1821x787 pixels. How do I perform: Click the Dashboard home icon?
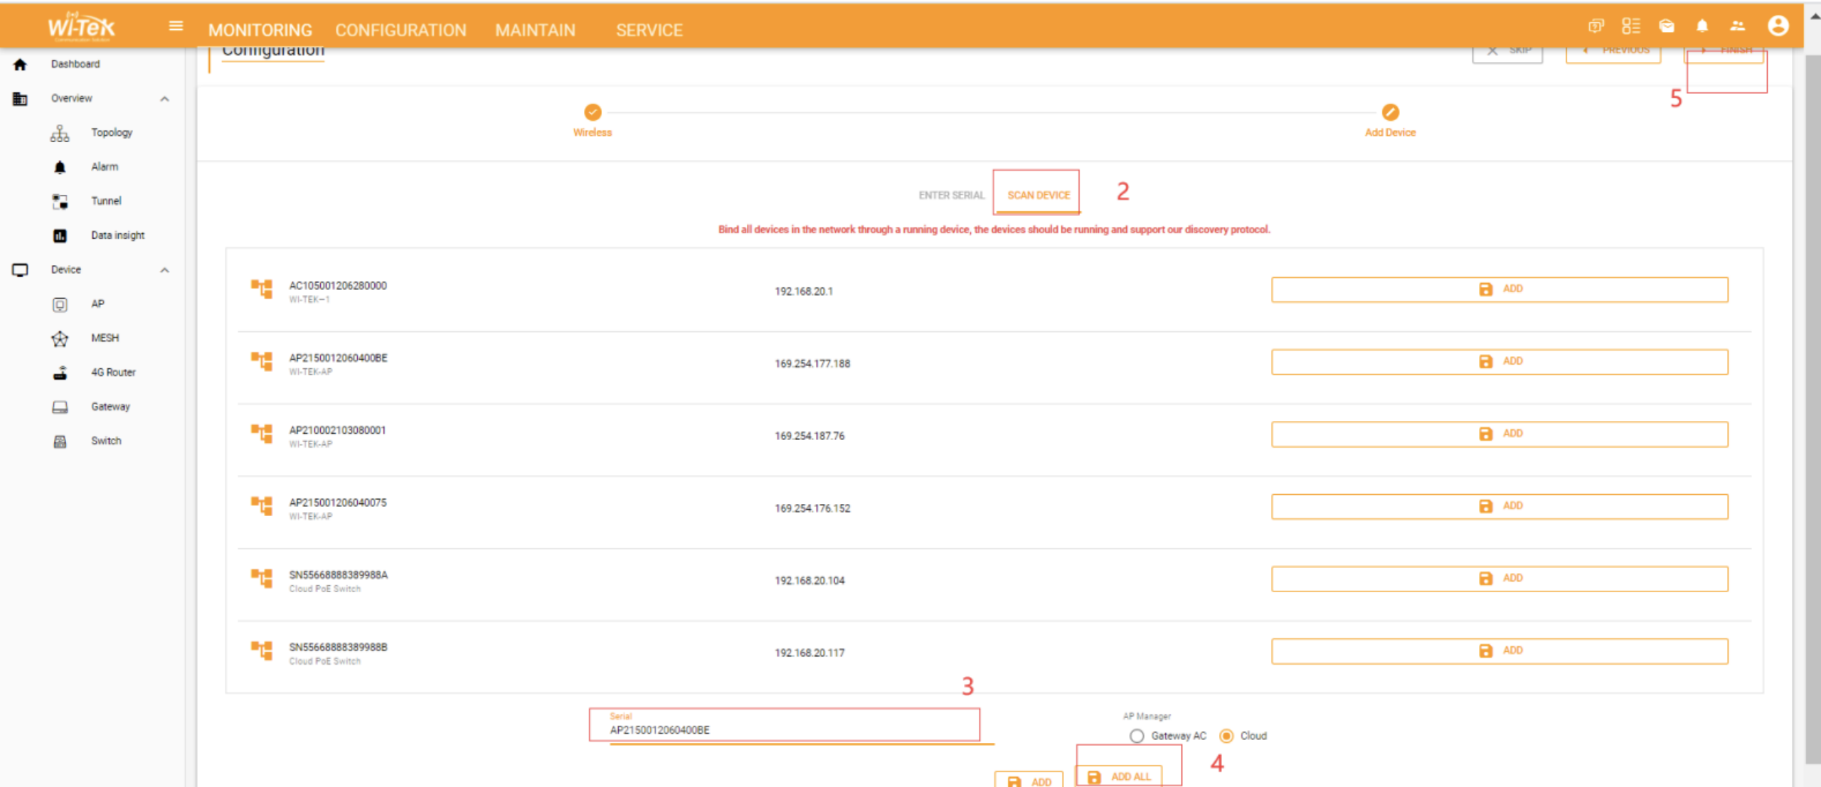[x=20, y=65]
